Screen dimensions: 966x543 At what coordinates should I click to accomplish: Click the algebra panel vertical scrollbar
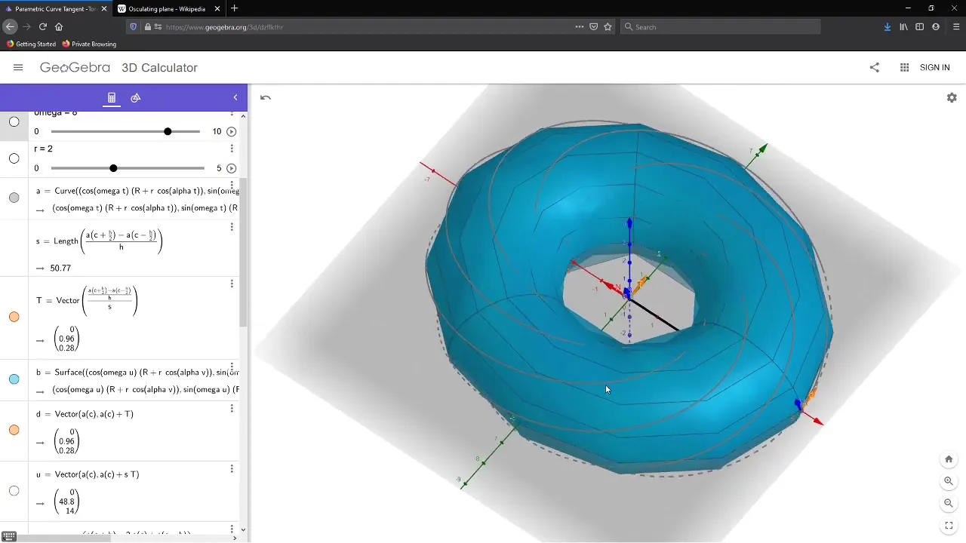[243, 253]
